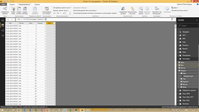The height and width of the screenshot is (112, 199).
Task: Switch to the Home (Главная) tab
Action: [x=12, y=4]
